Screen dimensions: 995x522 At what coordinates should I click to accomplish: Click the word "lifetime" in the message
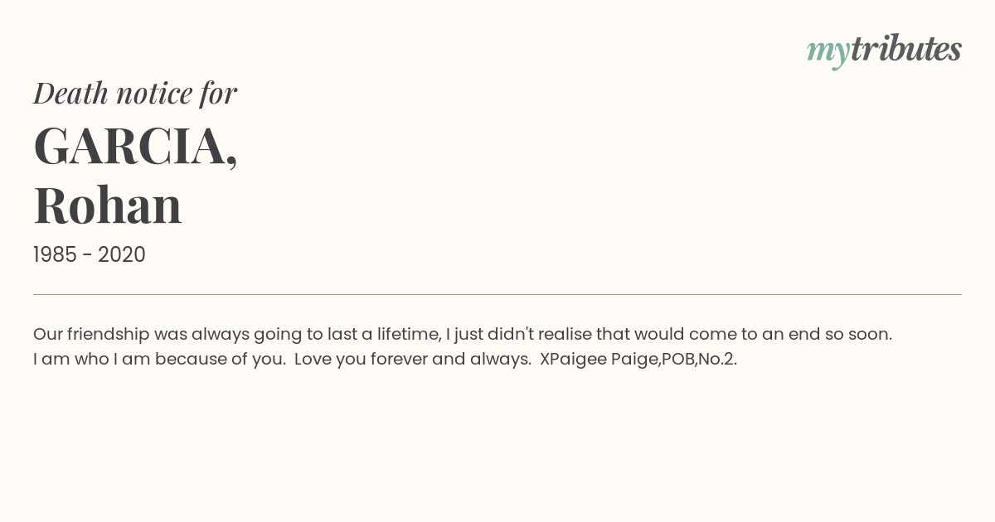click(x=408, y=335)
